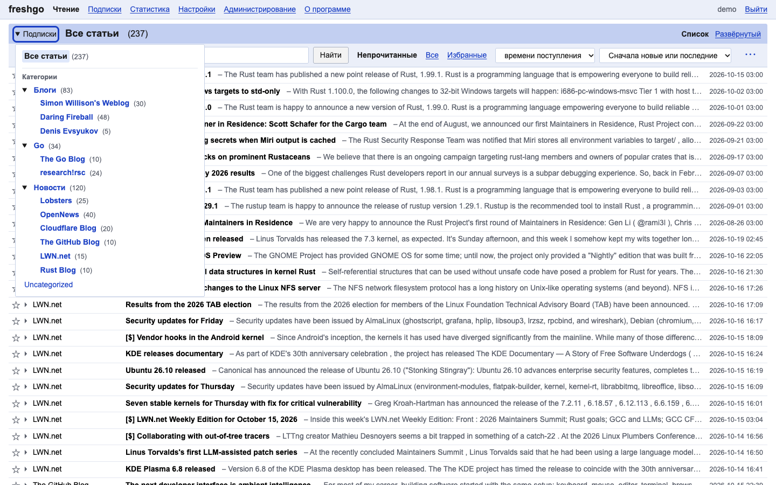Open the "Сначала новые или последние" dropdown
776x485 pixels.
pos(666,56)
